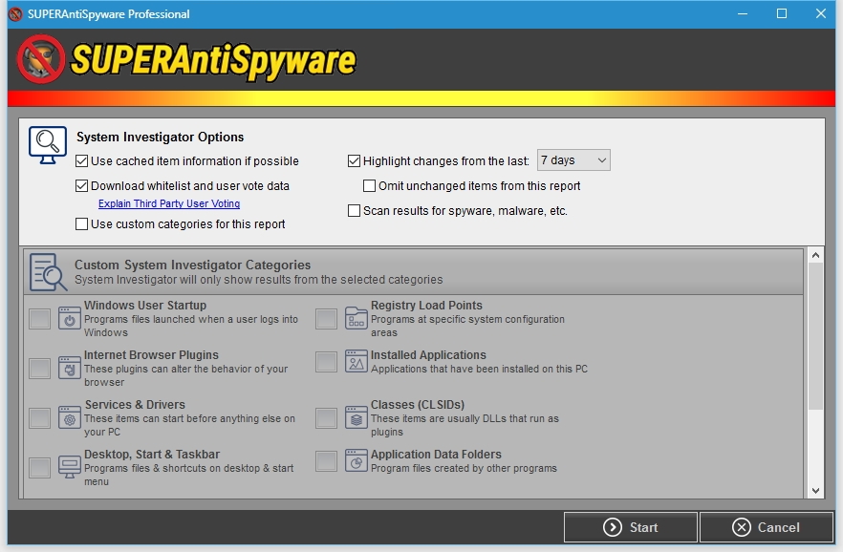This screenshot has height=552, width=843.
Task: Click the Custom System Investigator Categories icon
Action: click(48, 272)
